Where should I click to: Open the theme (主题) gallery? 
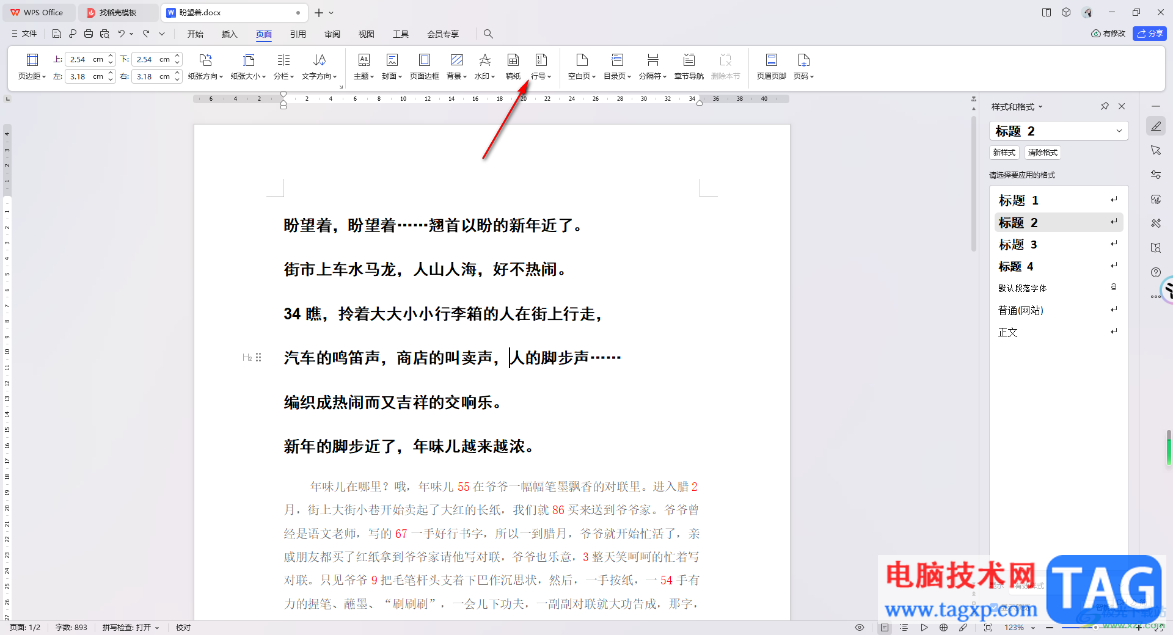coord(364,67)
